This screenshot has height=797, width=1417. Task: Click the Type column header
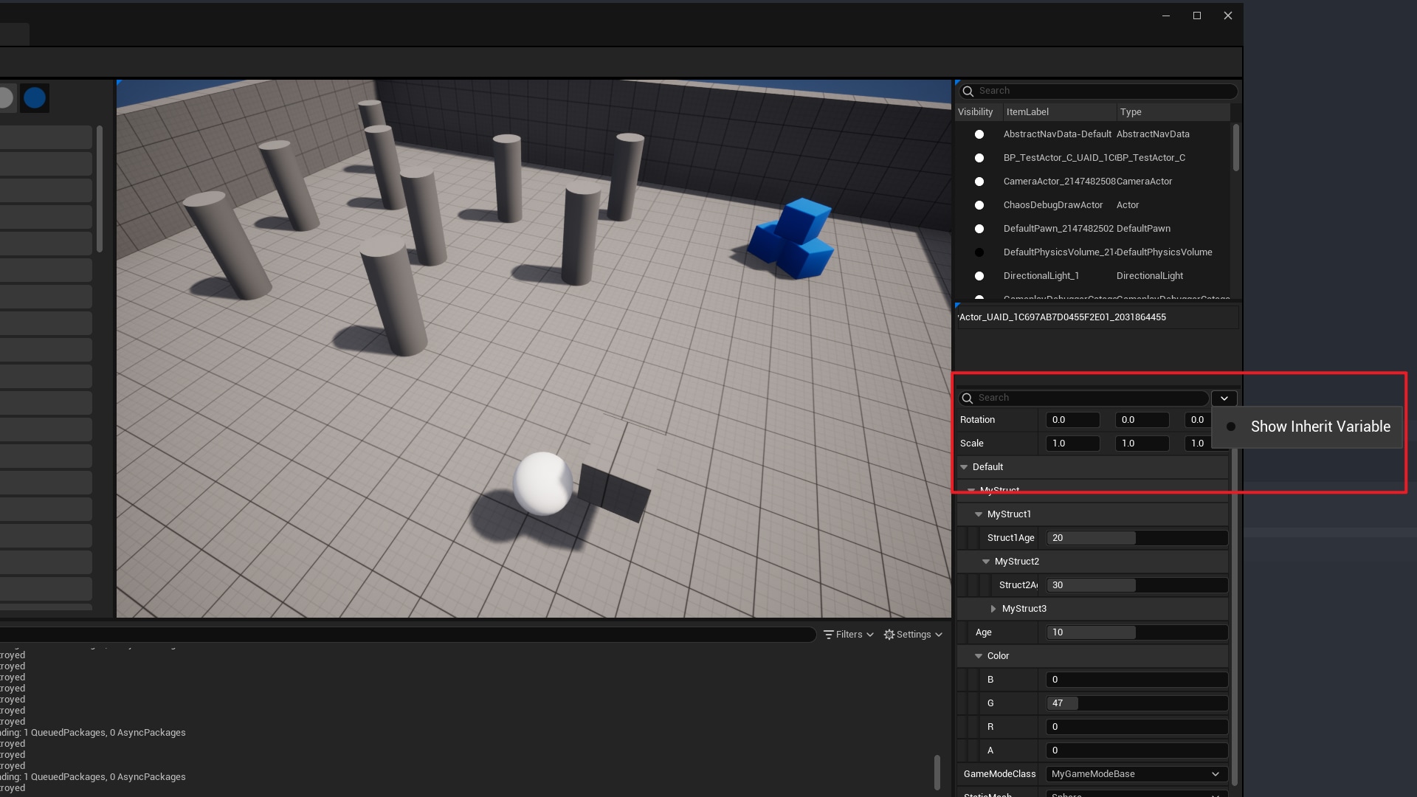pyautogui.click(x=1130, y=111)
